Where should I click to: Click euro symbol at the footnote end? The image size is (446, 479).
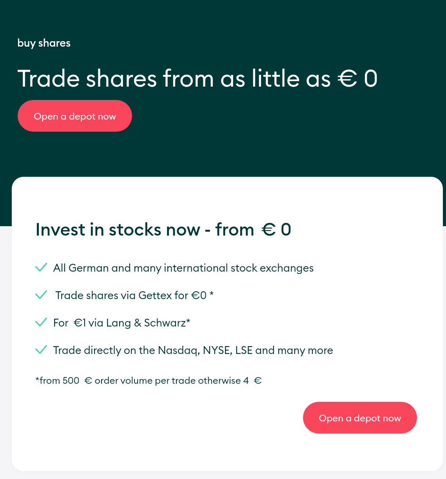point(257,381)
